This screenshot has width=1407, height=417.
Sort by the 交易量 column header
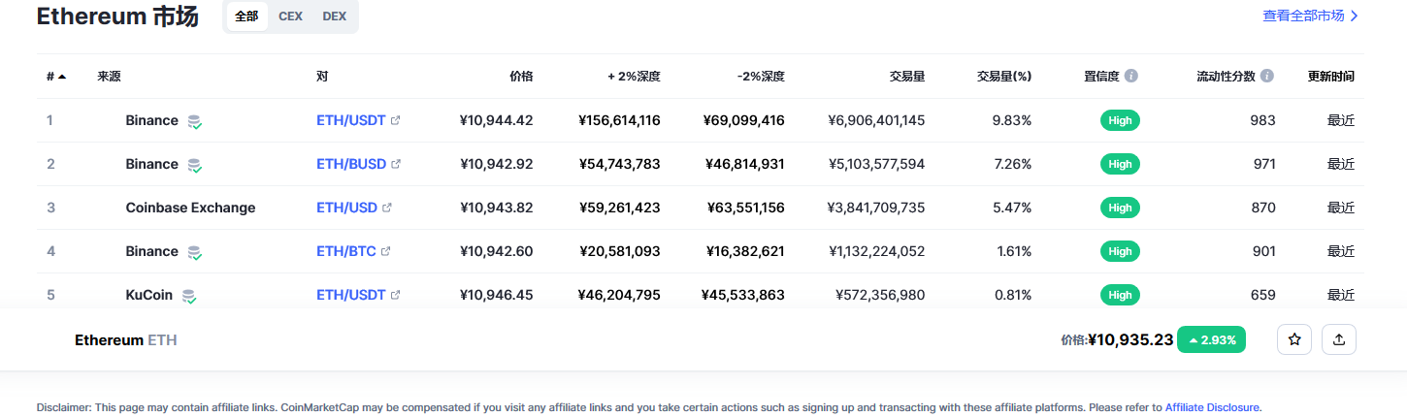pos(906,76)
